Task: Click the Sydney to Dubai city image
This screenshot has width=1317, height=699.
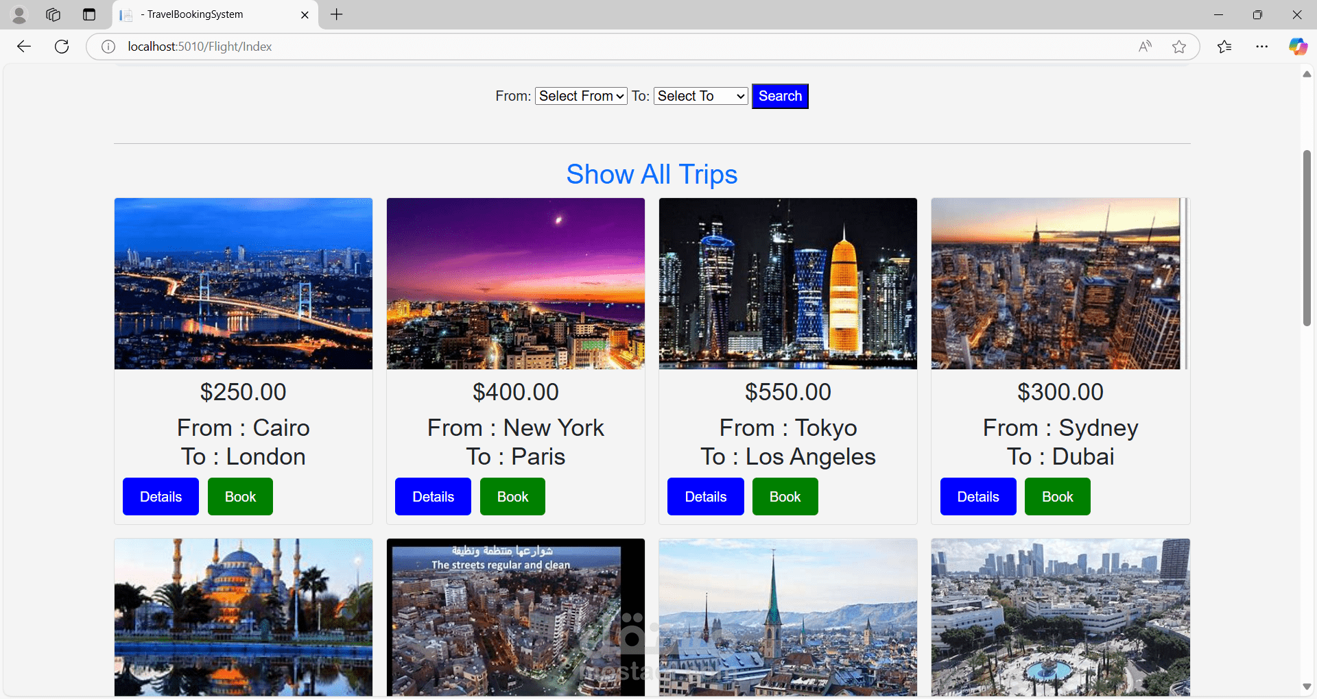Action: 1060,284
